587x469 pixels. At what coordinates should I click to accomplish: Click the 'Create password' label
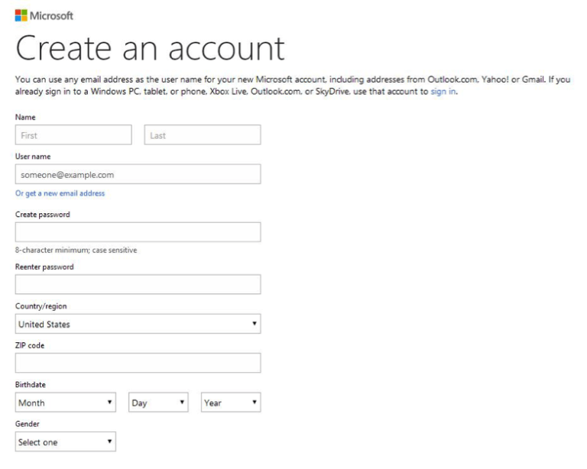(43, 215)
